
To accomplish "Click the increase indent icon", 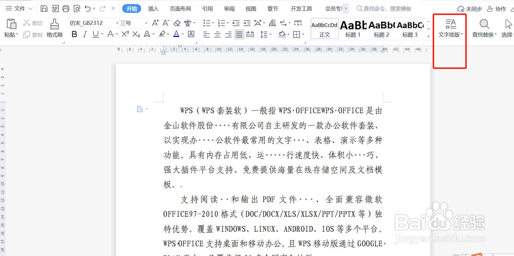I will pyautogui.click(x=247, y=23).
